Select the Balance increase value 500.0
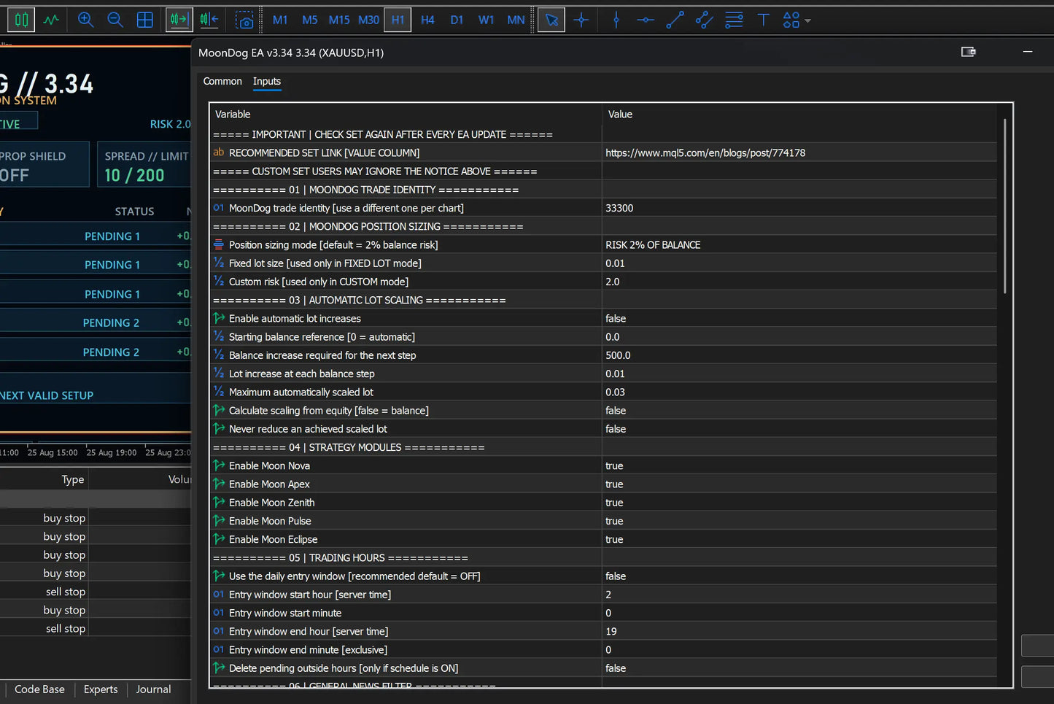Image resolution: width=1054 pixels, height=704 pixels. 799,355
